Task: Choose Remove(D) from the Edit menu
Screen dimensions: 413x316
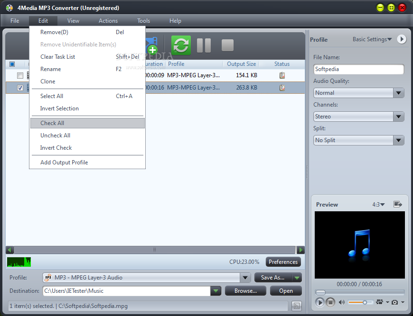Action: tap(87, 32)
